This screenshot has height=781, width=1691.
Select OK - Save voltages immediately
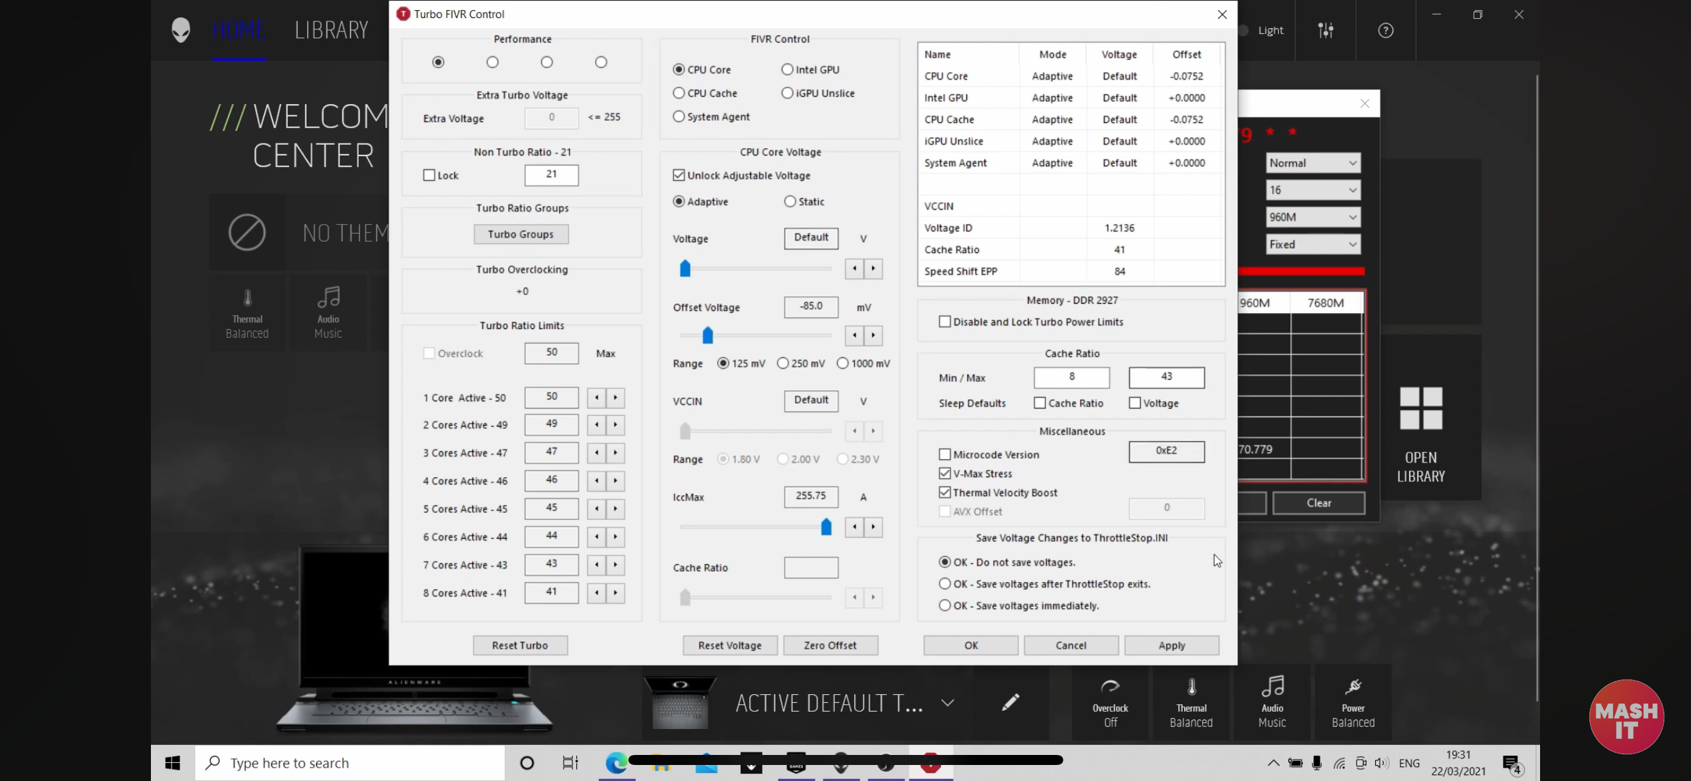[x=945, y=605]
